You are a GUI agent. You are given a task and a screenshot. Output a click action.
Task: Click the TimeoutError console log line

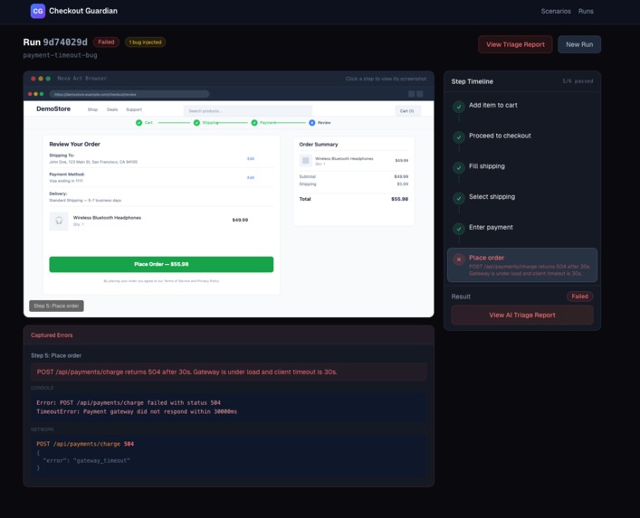(x=137, y=411)
